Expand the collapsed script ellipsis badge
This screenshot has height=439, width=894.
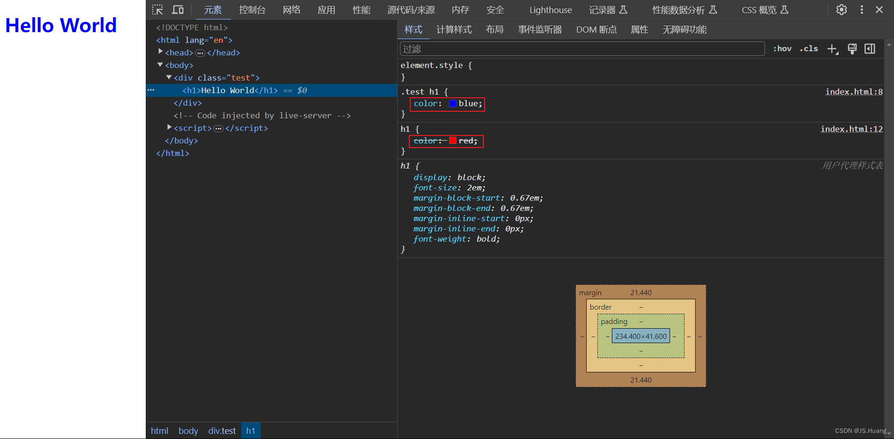218,128
